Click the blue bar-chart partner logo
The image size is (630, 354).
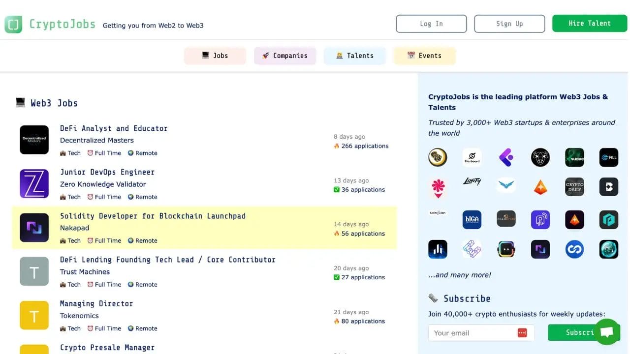pos(438,249)
